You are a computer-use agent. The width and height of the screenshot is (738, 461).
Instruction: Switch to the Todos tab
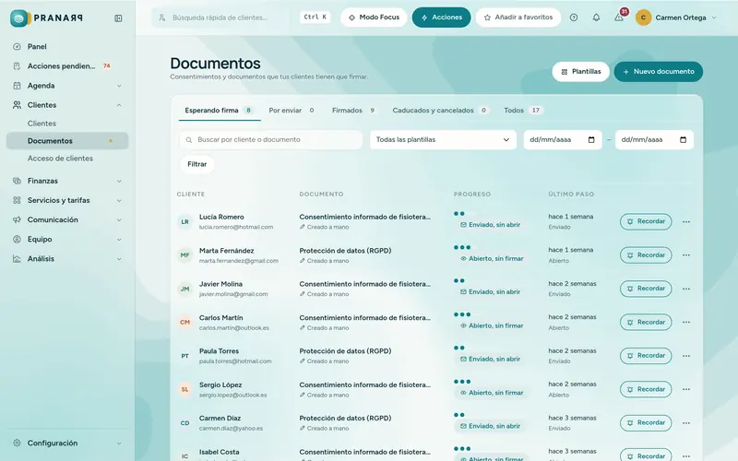click(x=523, y=111)
